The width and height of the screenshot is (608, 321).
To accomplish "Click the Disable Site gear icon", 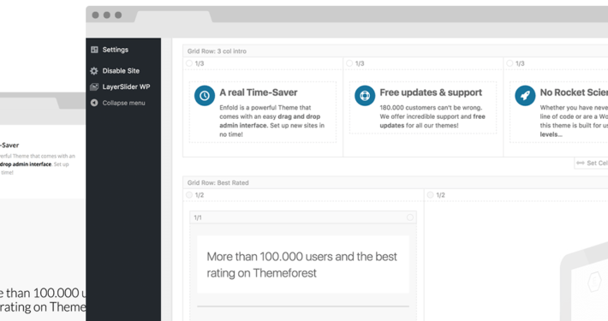I will point(94,71).
